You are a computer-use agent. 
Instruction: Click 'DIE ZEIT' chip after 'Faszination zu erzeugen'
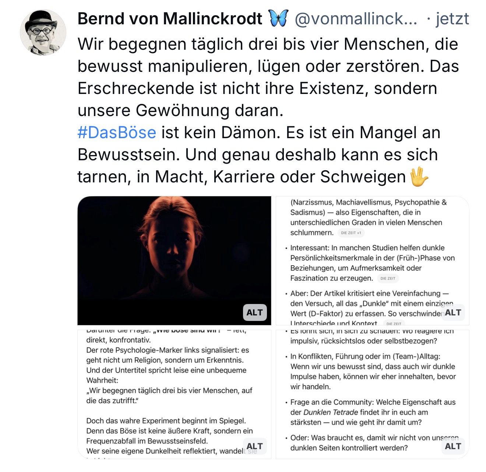point(388,279)
